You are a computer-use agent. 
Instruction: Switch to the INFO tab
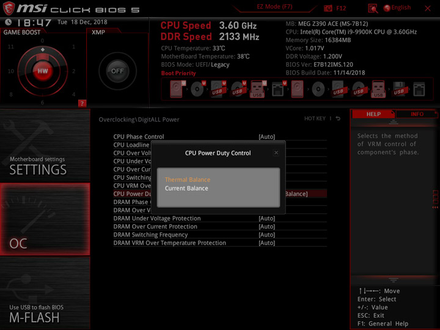417,114
